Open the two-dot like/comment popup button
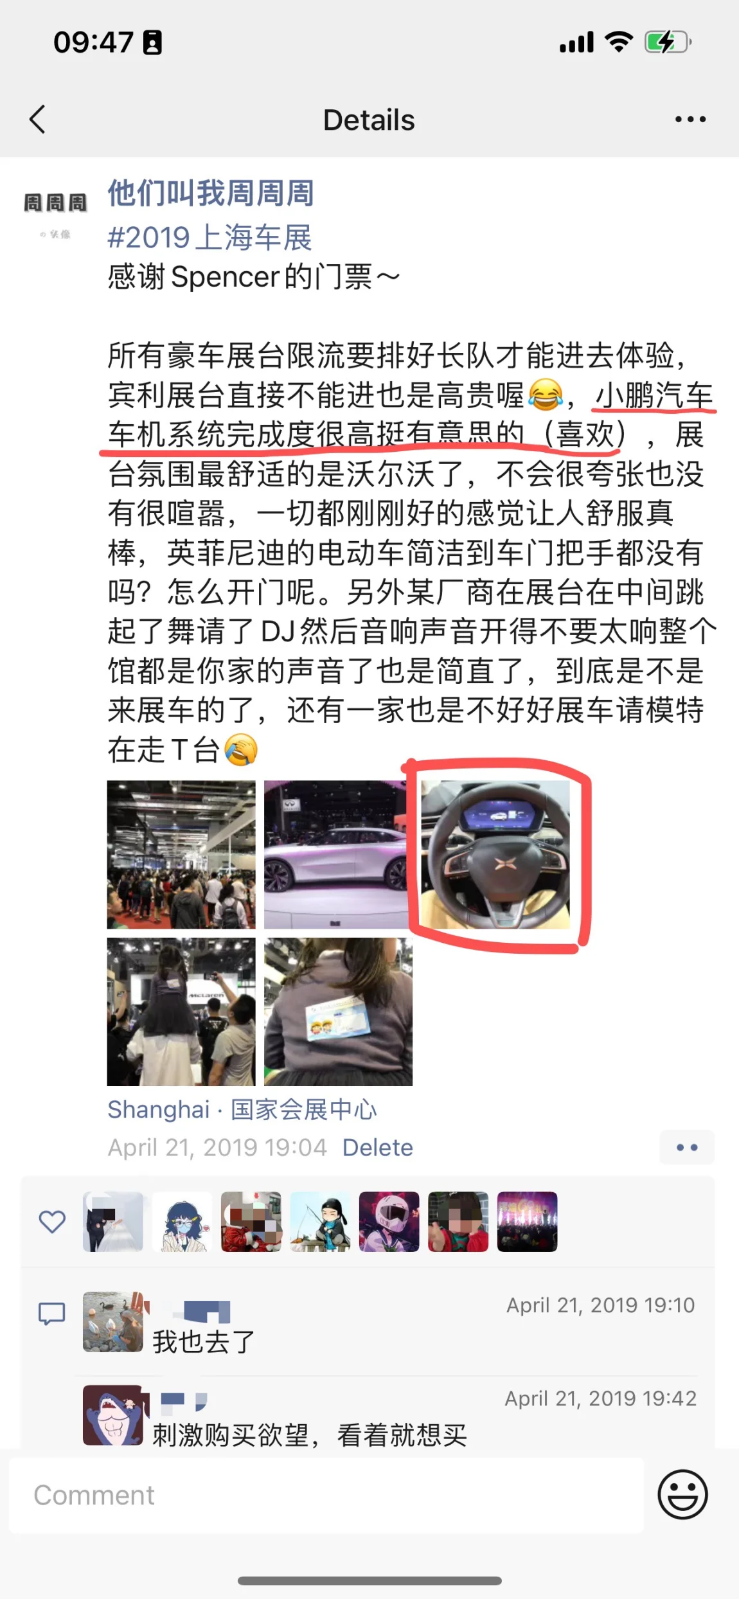The image size is (739, 1599). click(x=686, y=1147)
